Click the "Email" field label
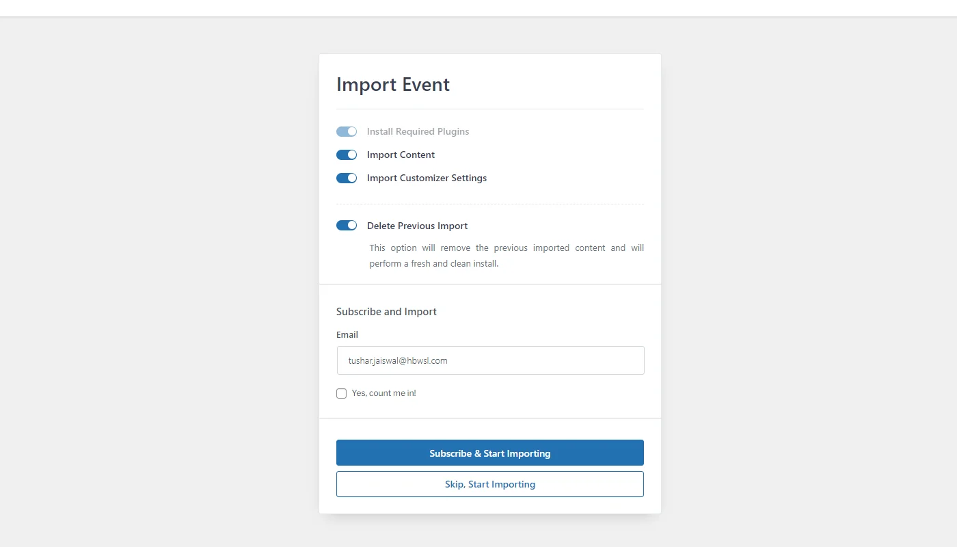The image size is (957, 547). [x=347, y=334]
